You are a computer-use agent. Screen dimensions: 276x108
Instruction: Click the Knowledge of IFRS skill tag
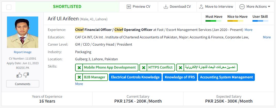coord(180,77)
